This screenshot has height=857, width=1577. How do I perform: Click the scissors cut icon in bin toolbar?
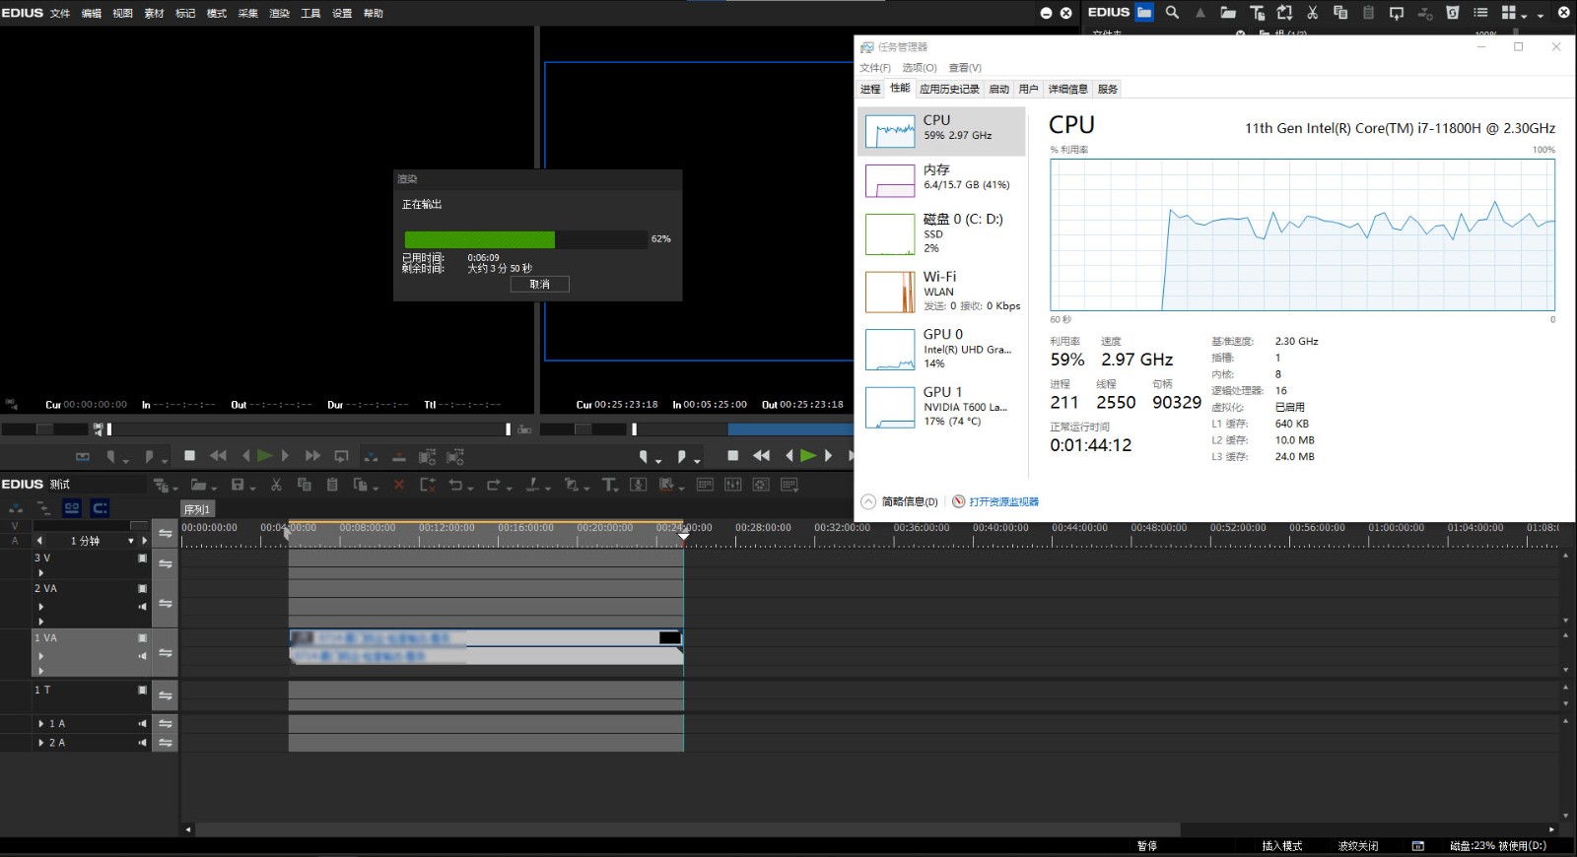tap(1312, 13)
